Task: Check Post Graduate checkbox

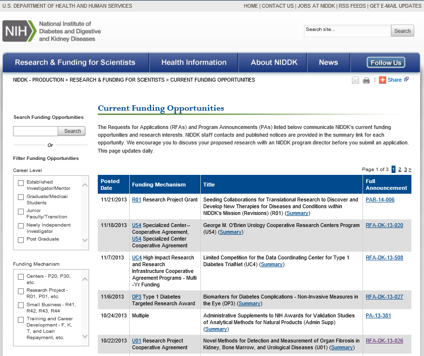Action: pyautogui.click(x=21, y=240)
